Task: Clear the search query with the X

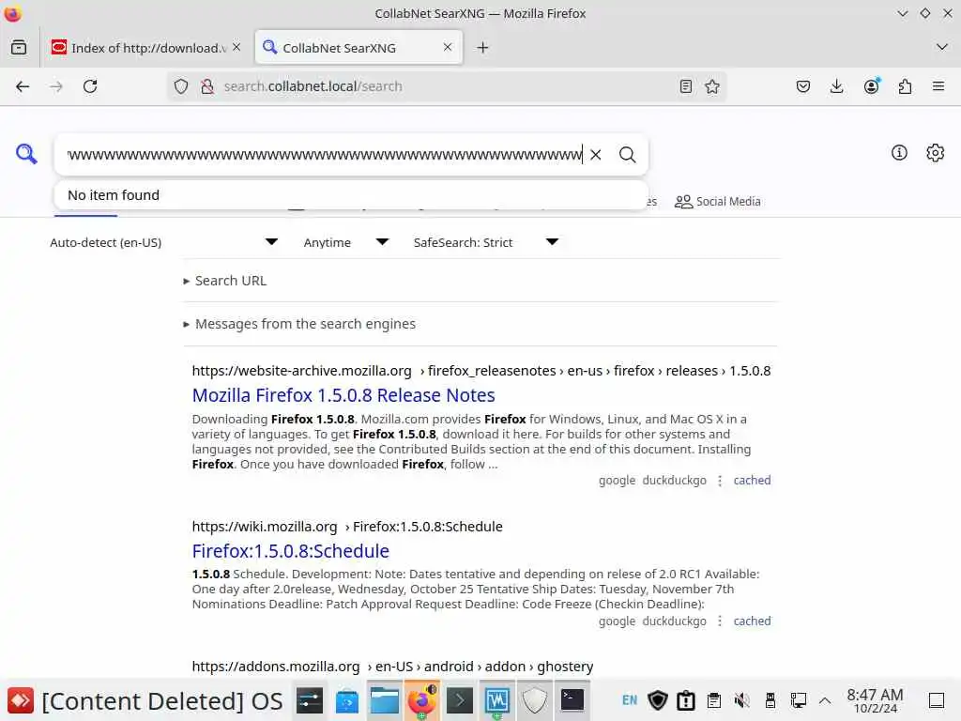Action: [x=596, y=155]
